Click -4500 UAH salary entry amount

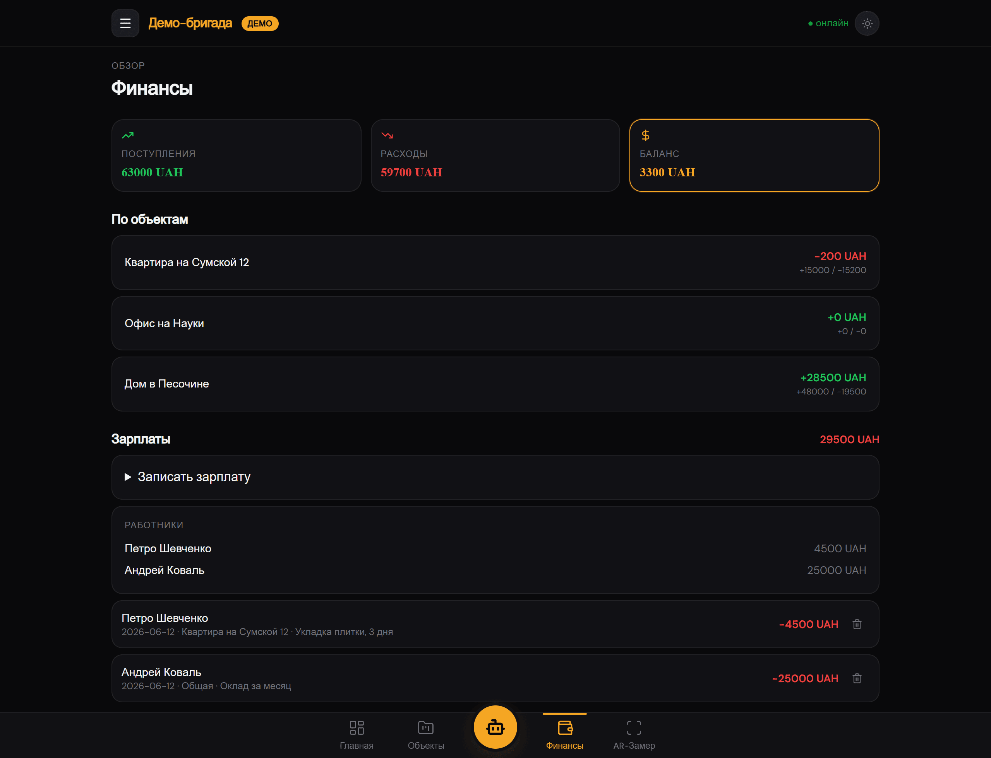(x=809, y=624)
